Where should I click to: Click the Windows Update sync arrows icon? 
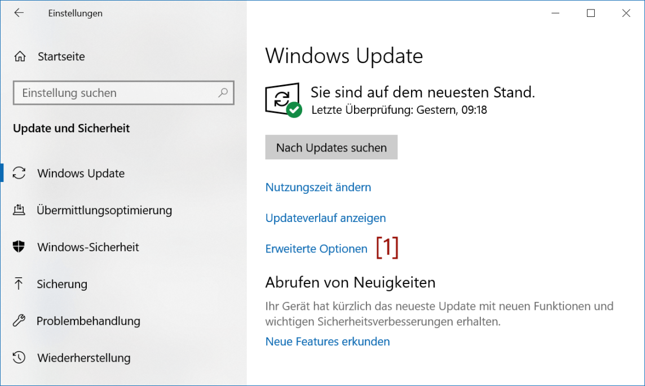tap(19, 173)
